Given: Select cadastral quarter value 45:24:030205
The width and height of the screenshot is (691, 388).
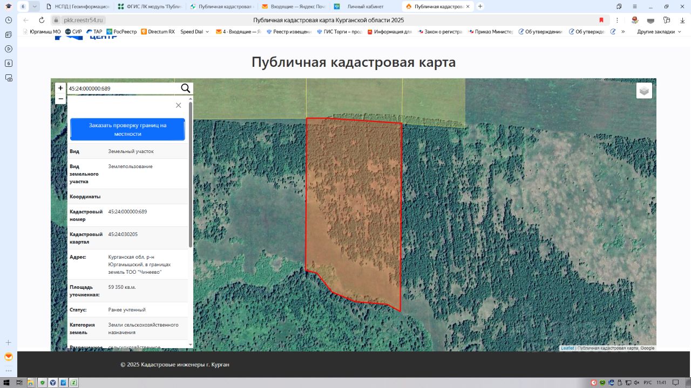Looking at the screenshot, I should (123, 234).
